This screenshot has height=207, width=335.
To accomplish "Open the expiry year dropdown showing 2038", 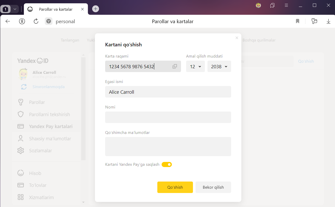I will (219, 66).
